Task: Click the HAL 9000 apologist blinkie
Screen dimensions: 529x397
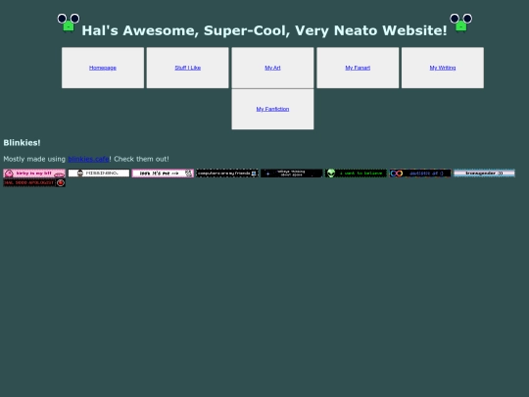Action: 34,182
